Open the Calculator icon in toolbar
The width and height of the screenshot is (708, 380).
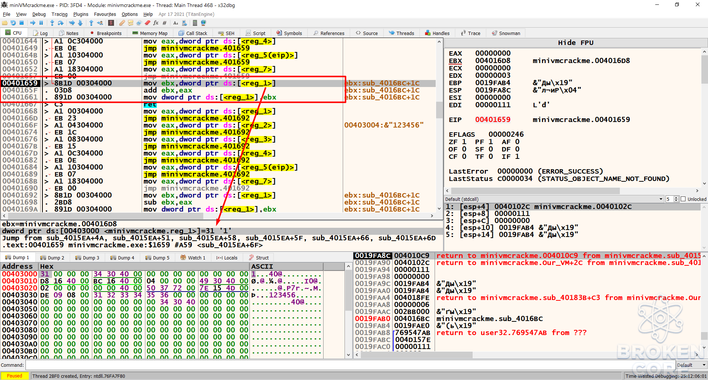(195, 23)
